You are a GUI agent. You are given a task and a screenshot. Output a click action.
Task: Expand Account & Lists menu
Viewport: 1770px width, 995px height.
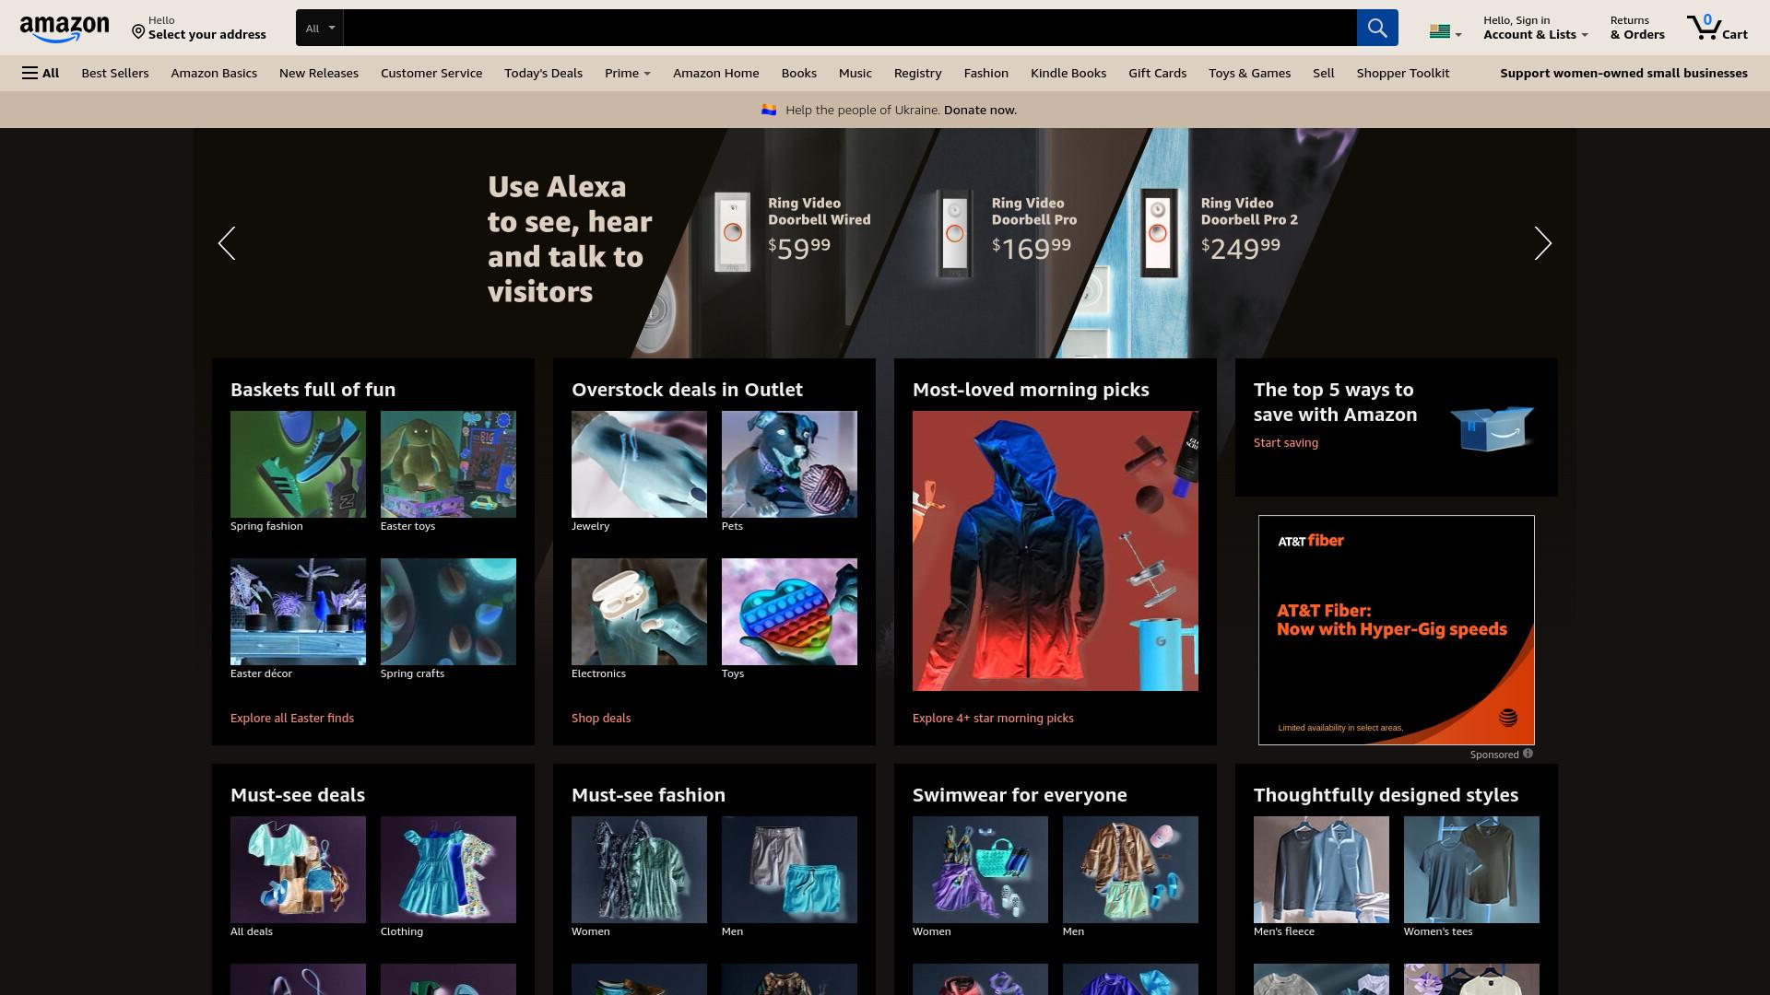pos(1535,28)
